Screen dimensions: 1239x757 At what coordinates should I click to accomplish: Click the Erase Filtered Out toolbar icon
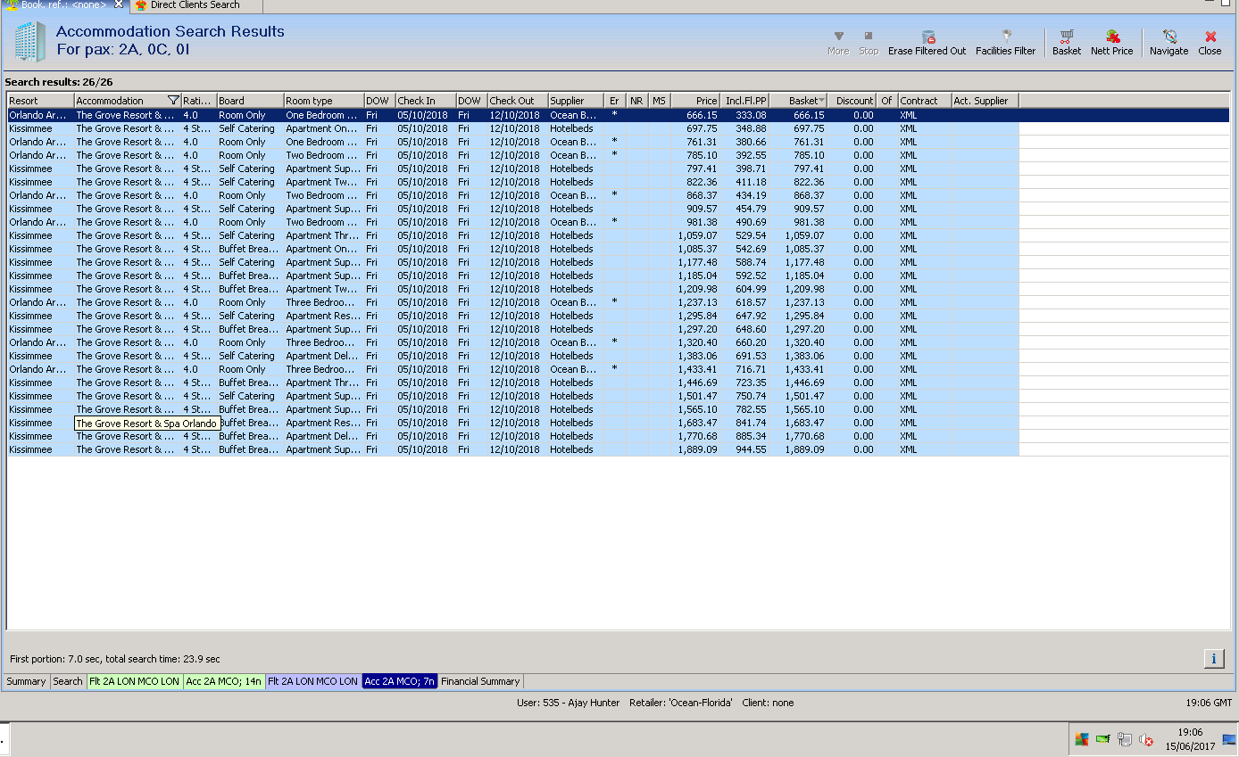click(927, 37)
